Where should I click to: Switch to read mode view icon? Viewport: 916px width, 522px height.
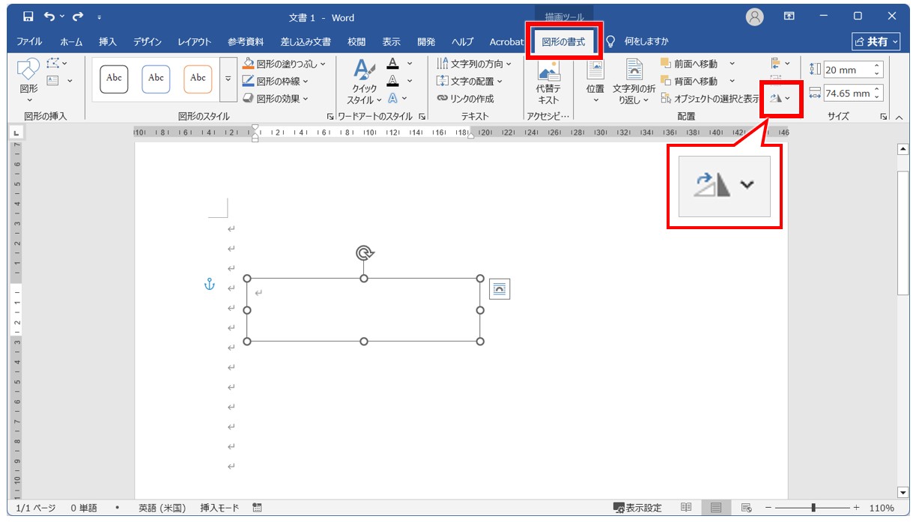pos(686,508)
